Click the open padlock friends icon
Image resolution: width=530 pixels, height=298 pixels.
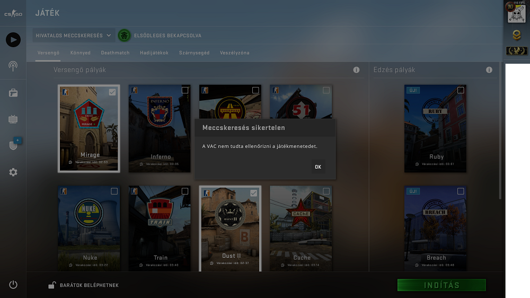pos(52,285)
